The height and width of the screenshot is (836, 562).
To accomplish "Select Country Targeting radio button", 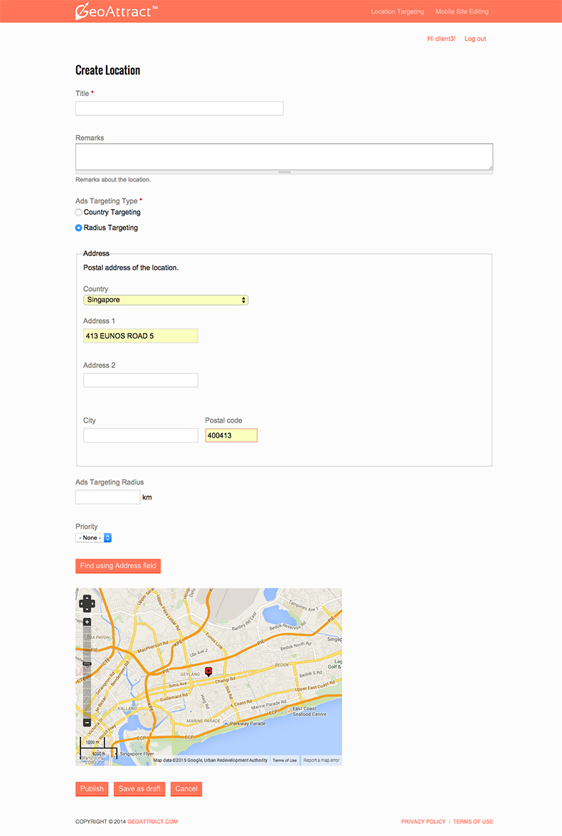I will coord(78,212).
